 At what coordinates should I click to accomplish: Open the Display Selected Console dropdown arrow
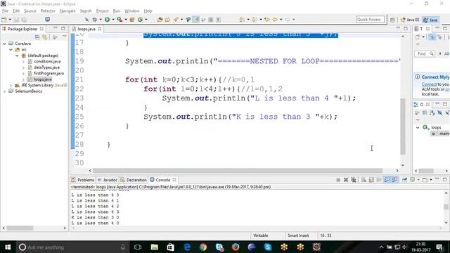418,180
